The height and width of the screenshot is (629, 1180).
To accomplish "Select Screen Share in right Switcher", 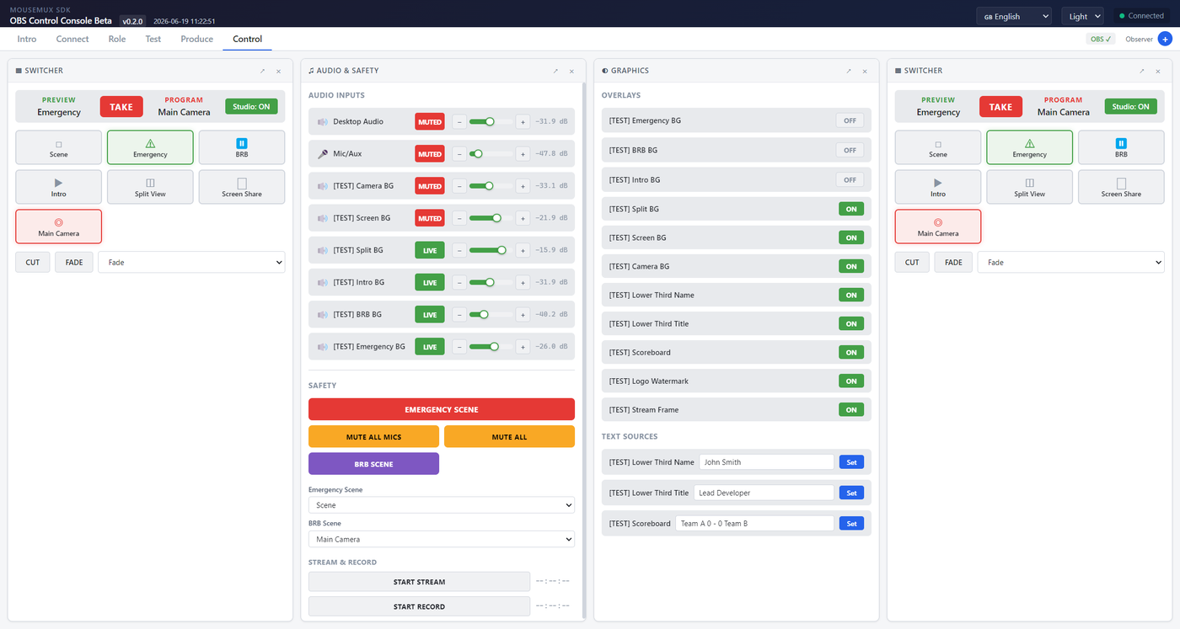I will (x=1121, y=187).
